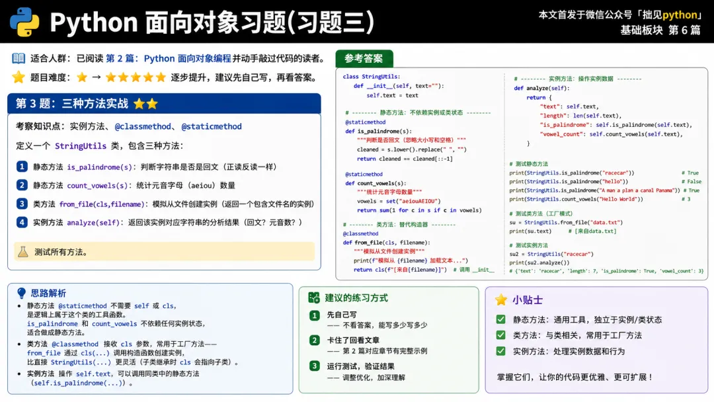Click from_file(cls,filename) in item 3
Image resolution: width=714 pixels, height=402 pixels.
pos(102,204)
